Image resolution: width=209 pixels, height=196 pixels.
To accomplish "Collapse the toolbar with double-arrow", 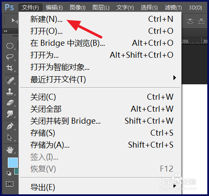I will coord(6,31).
